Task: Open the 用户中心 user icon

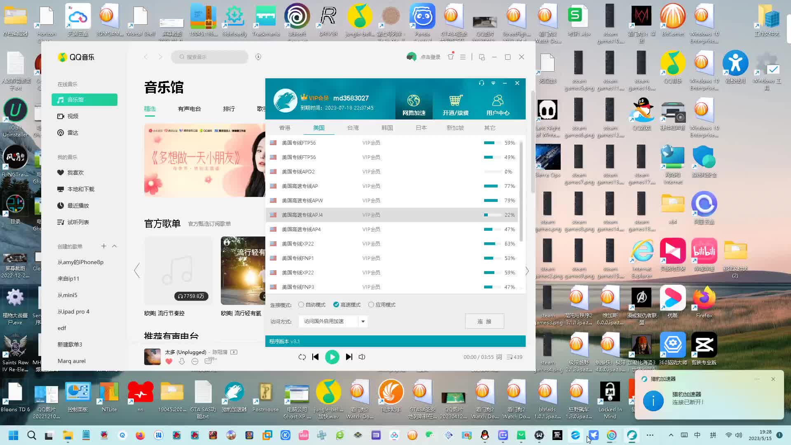Action: pyautogui.click(x=498, y=101)
